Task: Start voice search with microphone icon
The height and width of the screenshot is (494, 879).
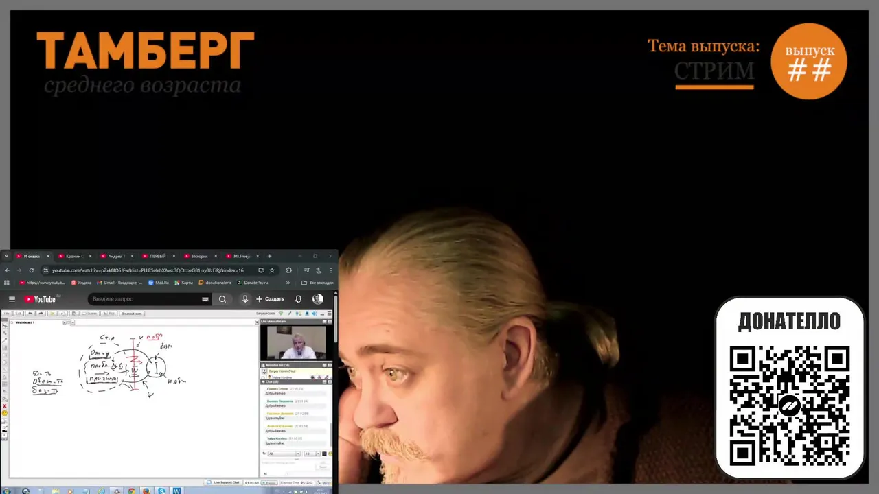Action: [245, 299]
